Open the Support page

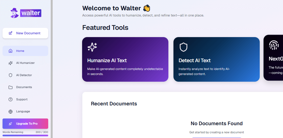click(x=25, y=99)
